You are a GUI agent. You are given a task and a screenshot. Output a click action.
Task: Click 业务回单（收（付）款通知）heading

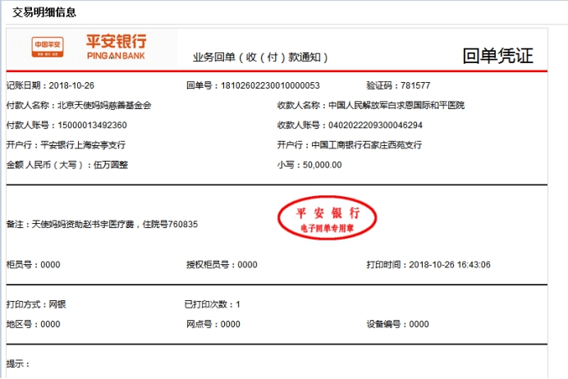tap(260, 57)
